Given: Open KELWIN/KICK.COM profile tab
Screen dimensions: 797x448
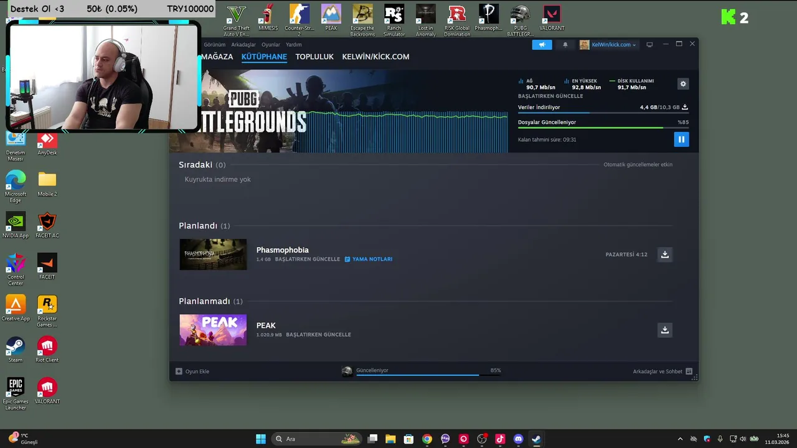Looking at the screenshot, I should pyautogui.click(x=375, y=57).
